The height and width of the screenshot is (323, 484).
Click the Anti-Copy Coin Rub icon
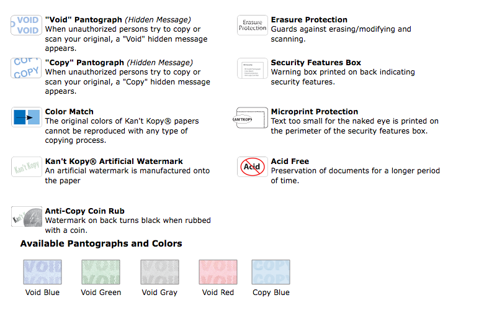(x=26, y=216)
